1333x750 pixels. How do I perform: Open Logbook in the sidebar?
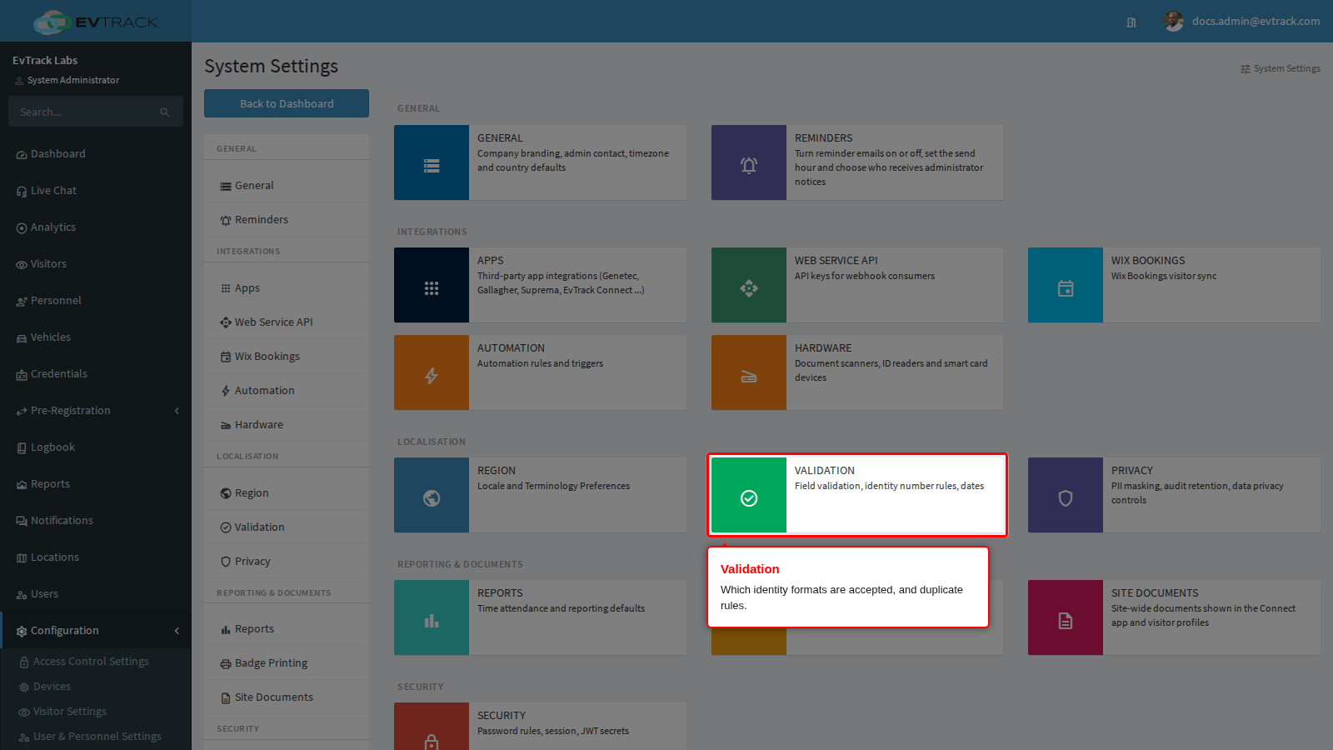pos(96,447)
